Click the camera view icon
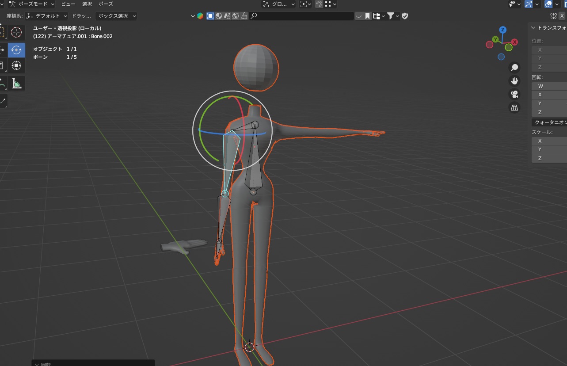The image size is (567, 366). click(514, 94)
